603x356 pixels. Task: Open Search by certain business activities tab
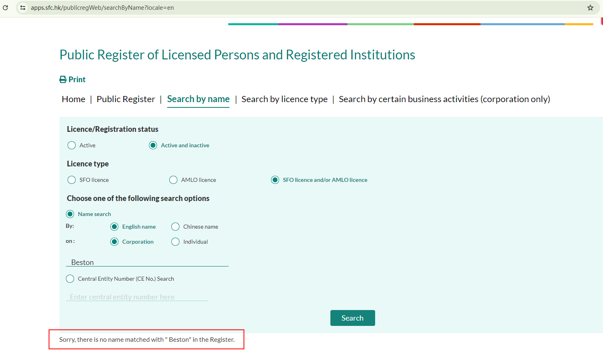pos(444,99)
